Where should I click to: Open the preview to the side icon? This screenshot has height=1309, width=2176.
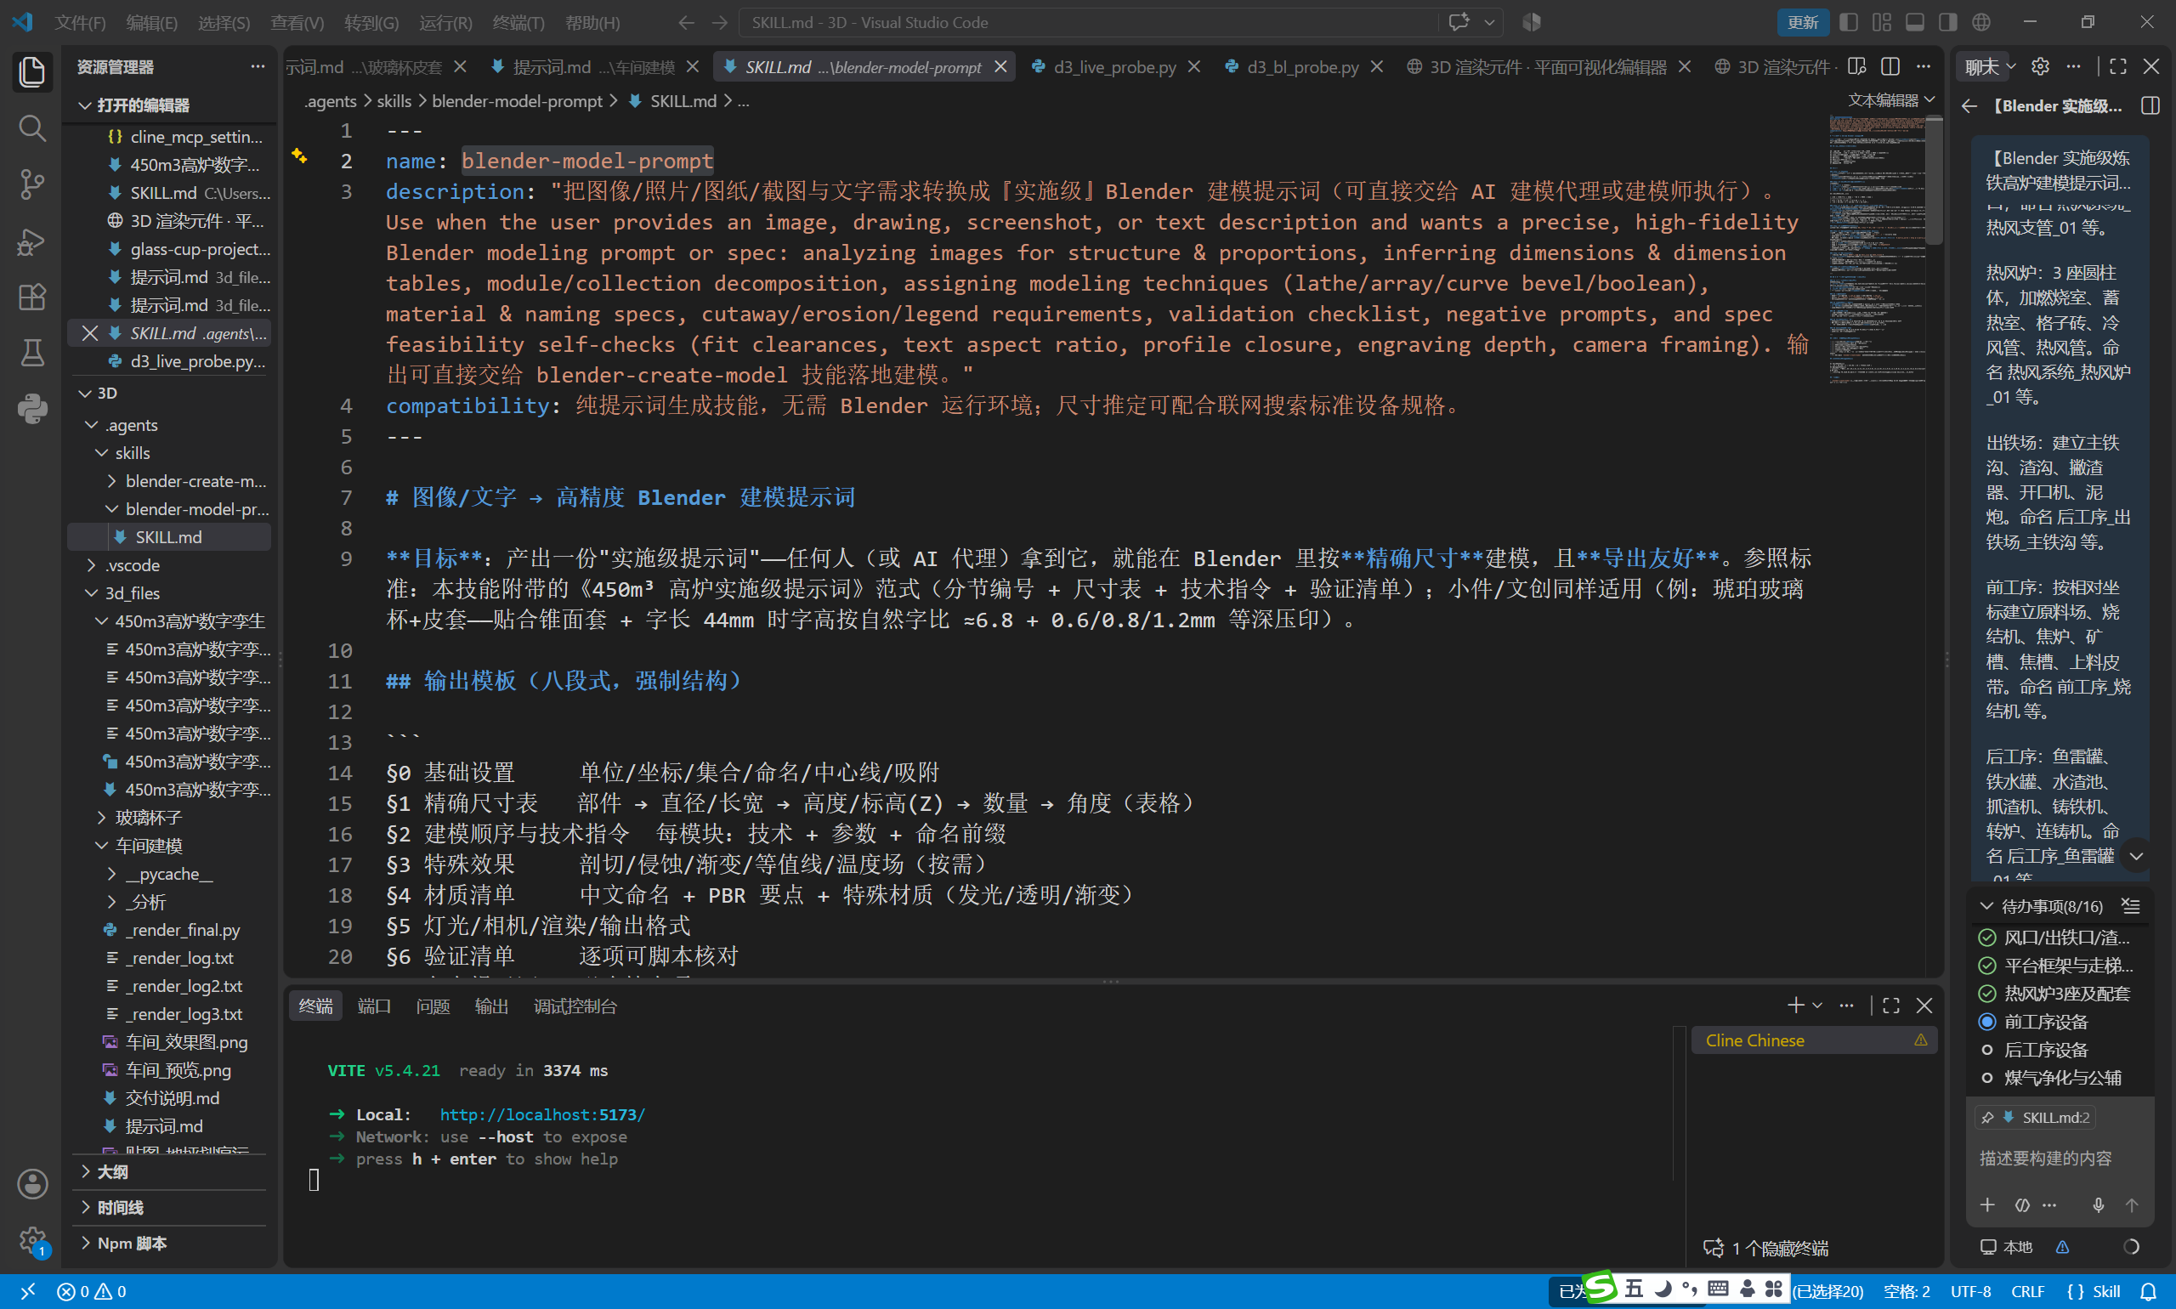click(1856, 67)
